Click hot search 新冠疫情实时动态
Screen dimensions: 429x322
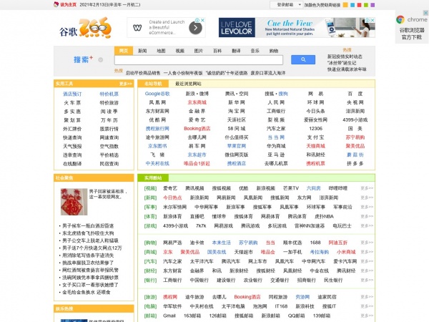[x=345, y=57]
